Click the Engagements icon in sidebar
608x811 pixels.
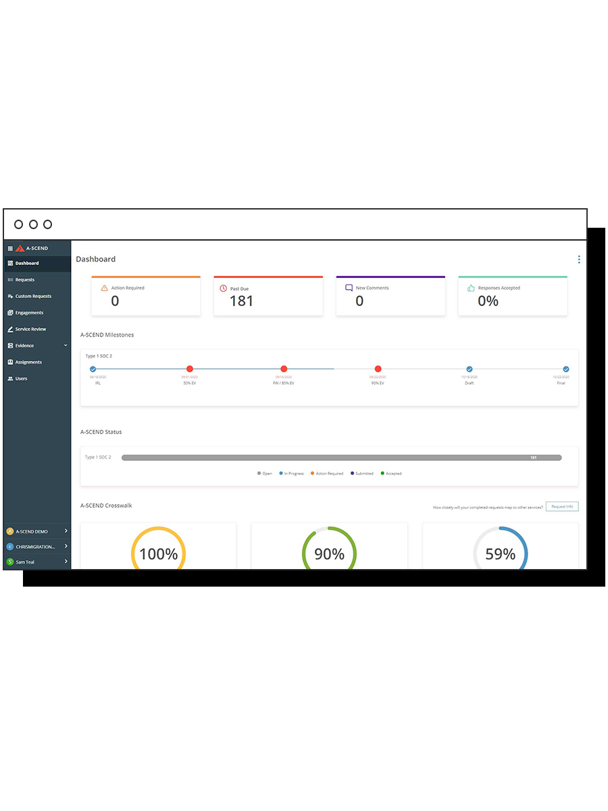pyautogui.click(x=10, y=313)
